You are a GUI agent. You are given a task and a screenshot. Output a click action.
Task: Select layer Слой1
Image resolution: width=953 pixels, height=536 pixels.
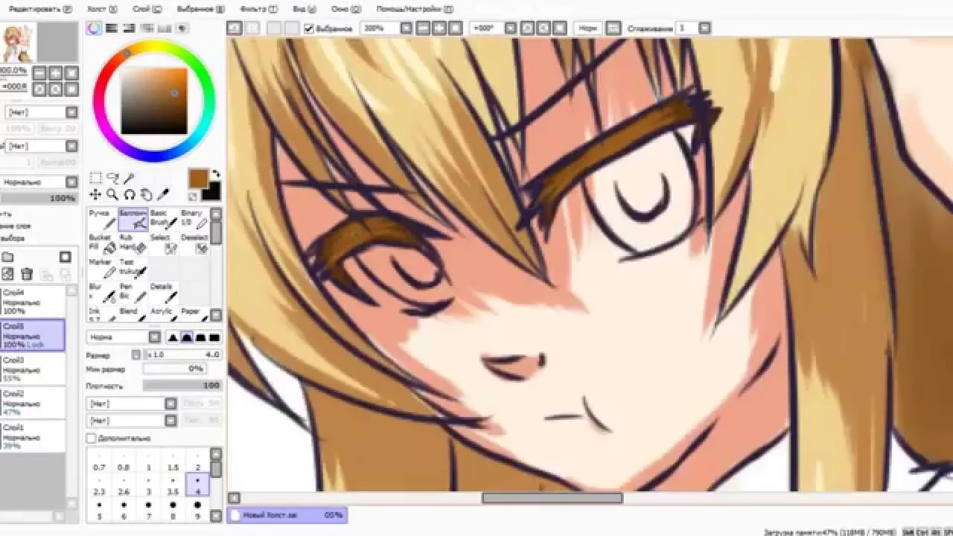[x=32, y=436]
